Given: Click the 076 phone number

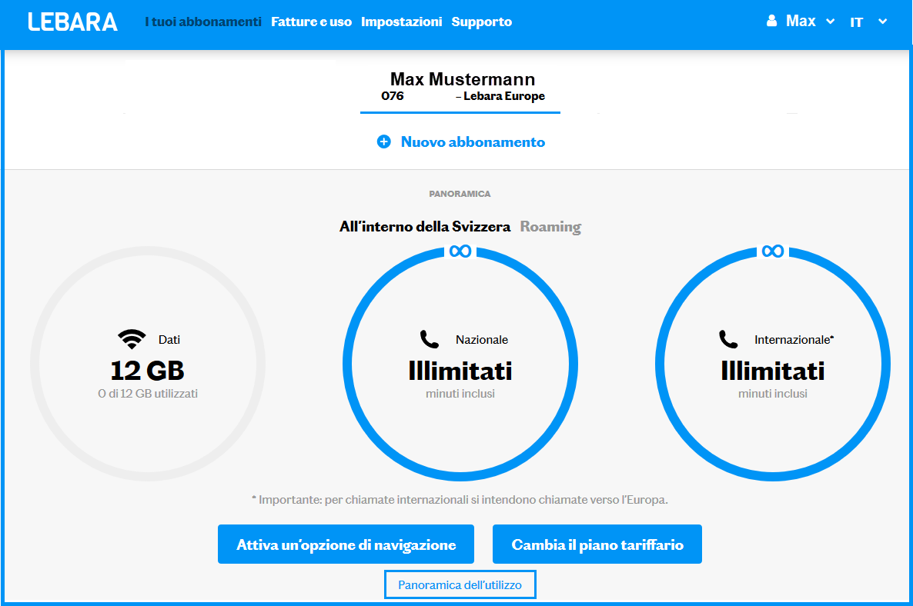Looking at the screenshot, I should (393, 96).
